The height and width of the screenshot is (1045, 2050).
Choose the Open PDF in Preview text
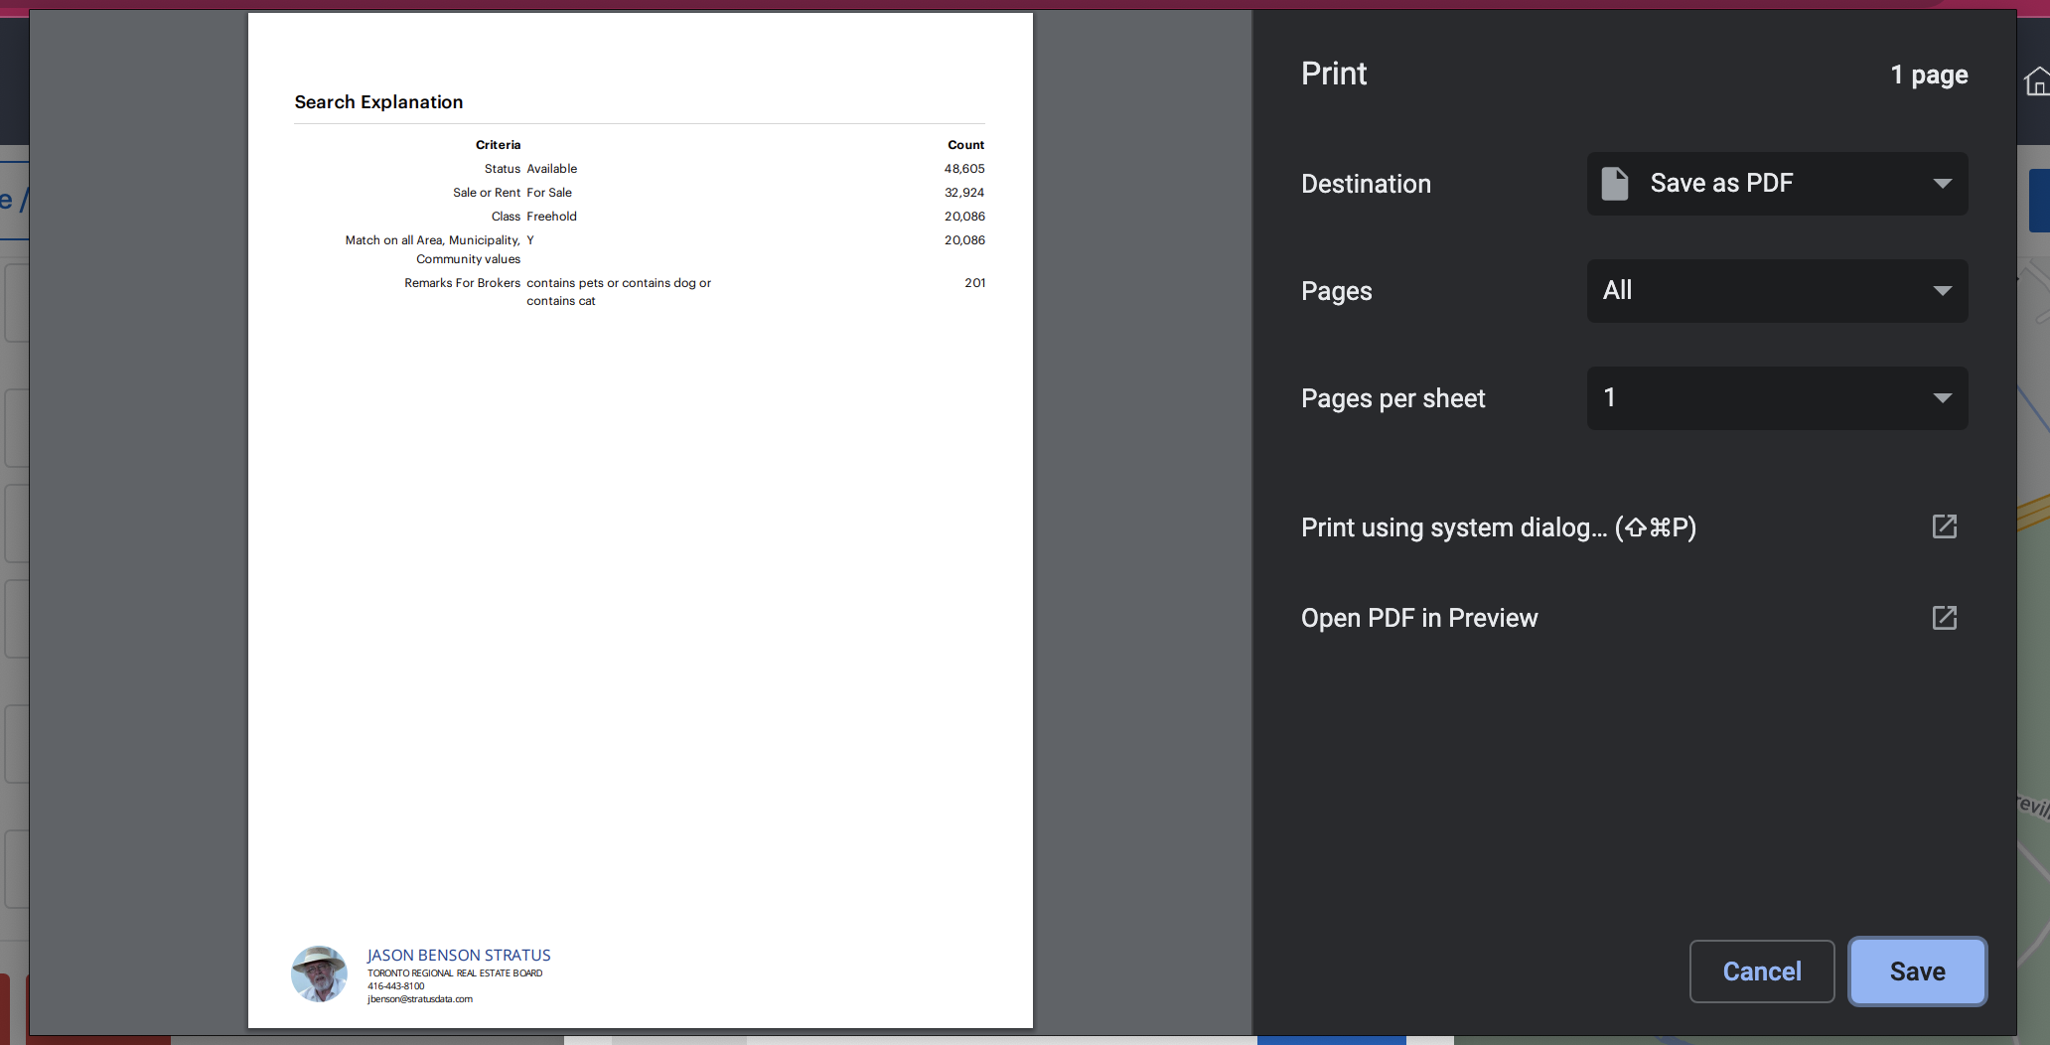(1418, 618)
